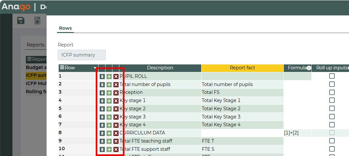
Task: Click the reorder arrows icon for Reception row
Action: [102, 93]
